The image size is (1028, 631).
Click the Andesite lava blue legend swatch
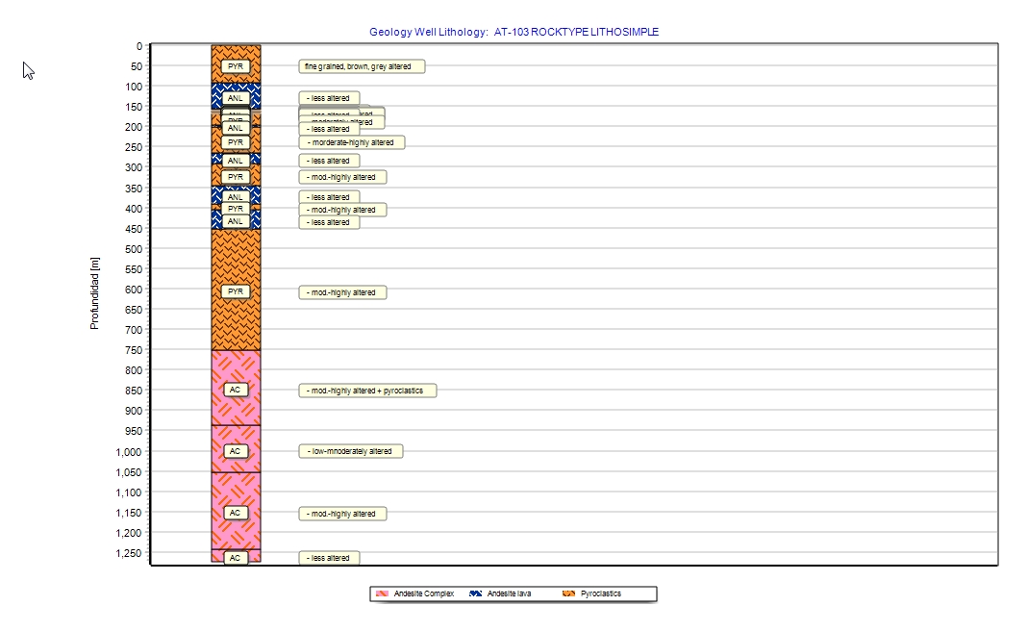tap(475, 593)
